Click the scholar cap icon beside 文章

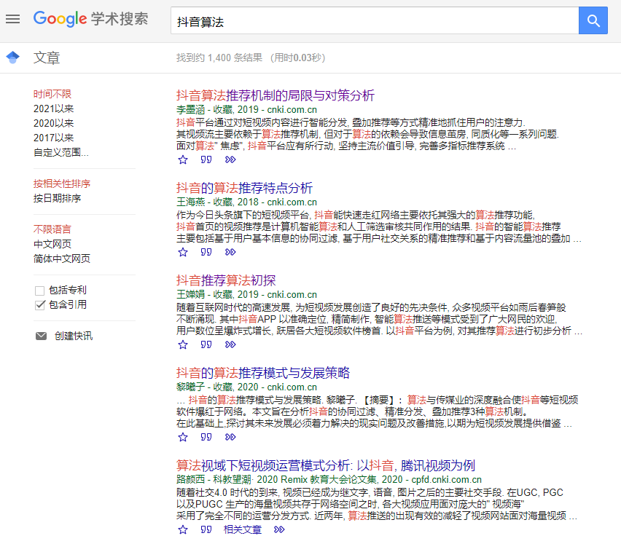12,58
